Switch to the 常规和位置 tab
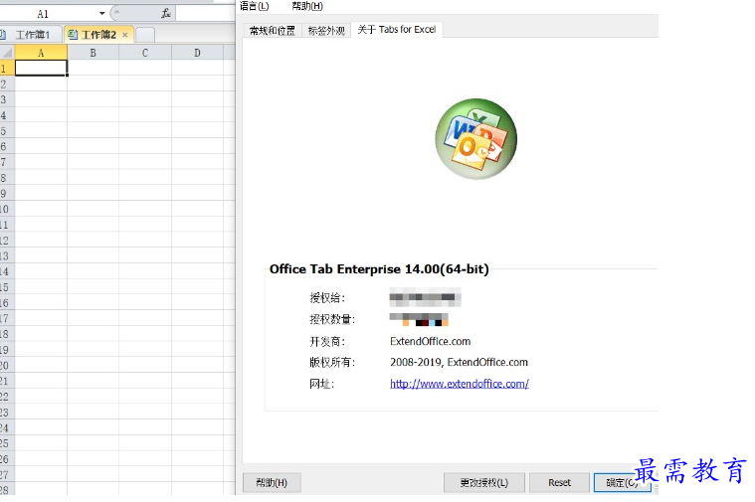This screenshot has width=755, height=502. point(272,31)
